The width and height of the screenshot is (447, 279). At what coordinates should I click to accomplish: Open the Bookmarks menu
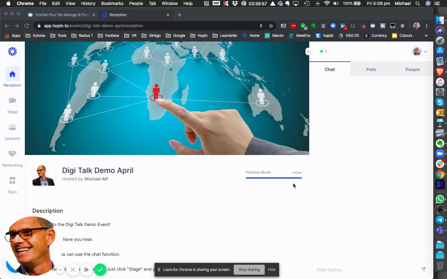(112, 3)
